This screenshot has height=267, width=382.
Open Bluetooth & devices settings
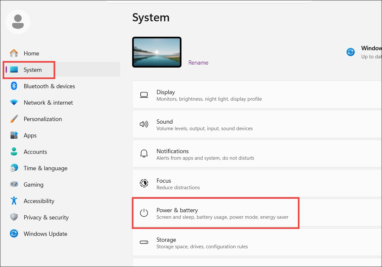click(x=49, y=86)
